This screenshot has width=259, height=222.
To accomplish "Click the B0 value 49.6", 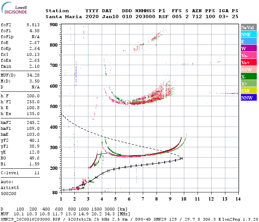I will [34, 158].
